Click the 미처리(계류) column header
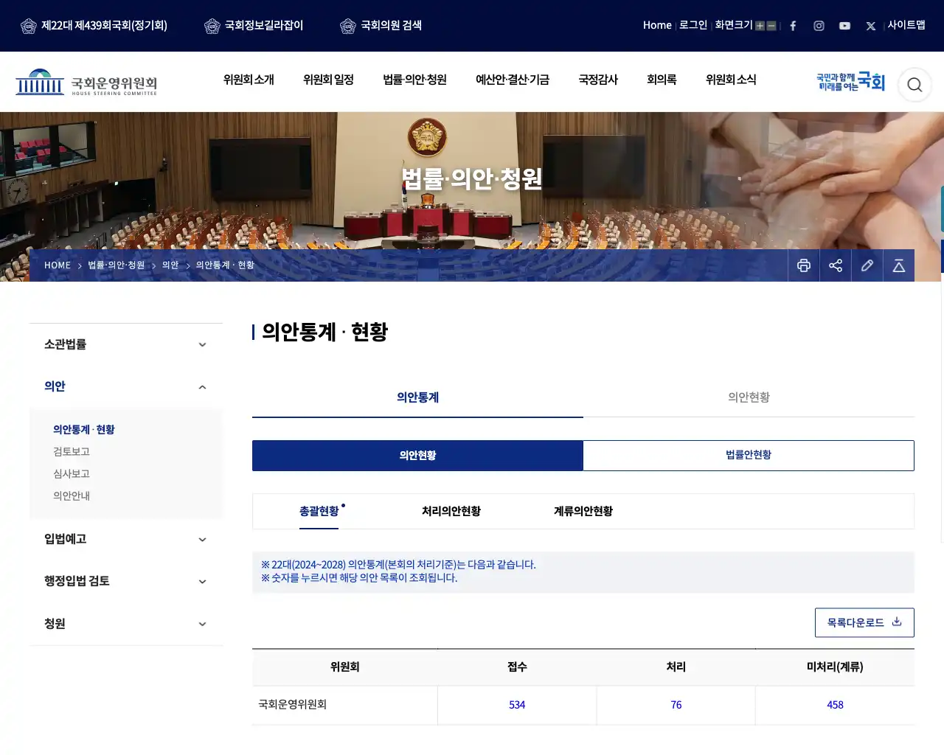Screen dimensions: 944x755 pos(835,667)
